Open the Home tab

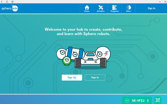pos(87,9)
